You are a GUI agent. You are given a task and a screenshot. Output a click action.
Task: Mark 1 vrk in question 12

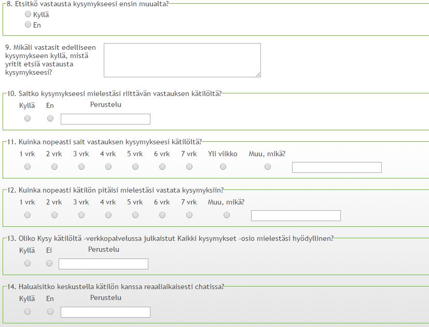pyautogui.click(x=27, y=215)
